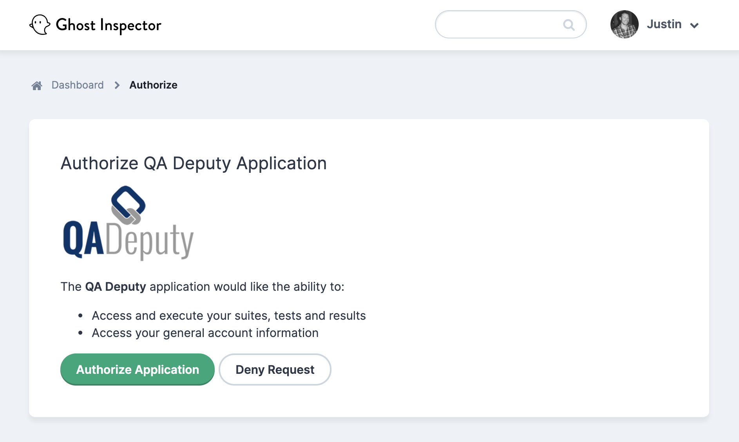The height and width of the screenshot is (442, 739).
Task: Click the Ghost Inspector ghost logo icon
Action: point(40,25)
